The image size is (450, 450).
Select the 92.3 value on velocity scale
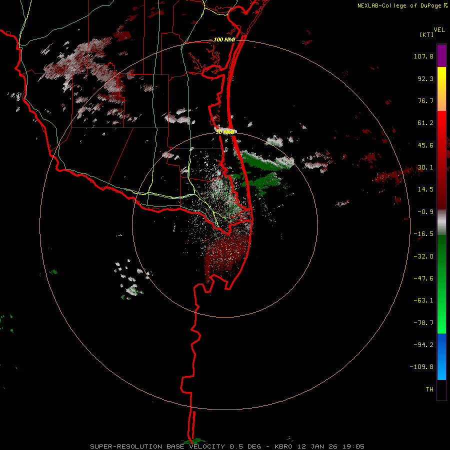[425, 78]
